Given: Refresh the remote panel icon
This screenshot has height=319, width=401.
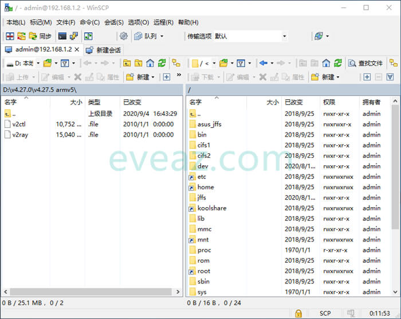Looking at the screenshot, I should (338, 63).
